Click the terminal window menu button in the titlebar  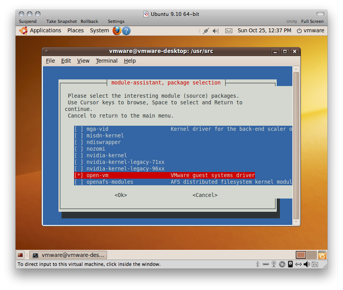coord(47,51)
